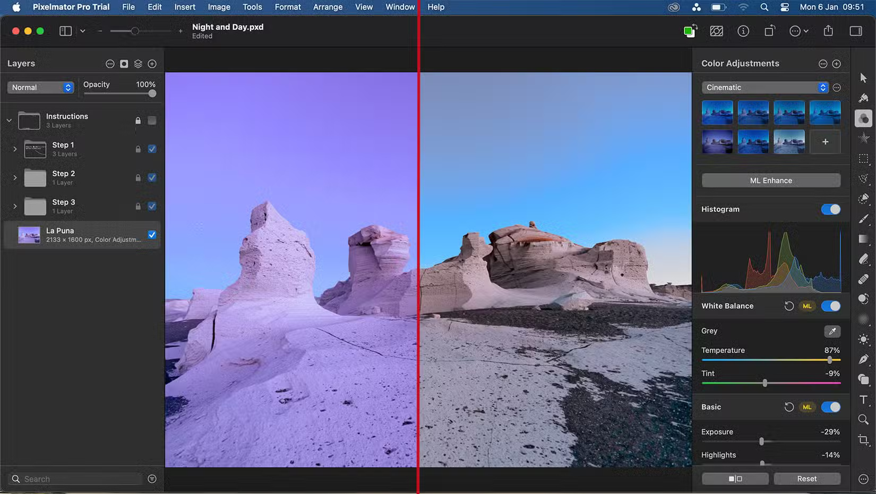This screenshot has width=876, height=494.
Task: Select the rectangular selection tool
Action: (863, 158)
